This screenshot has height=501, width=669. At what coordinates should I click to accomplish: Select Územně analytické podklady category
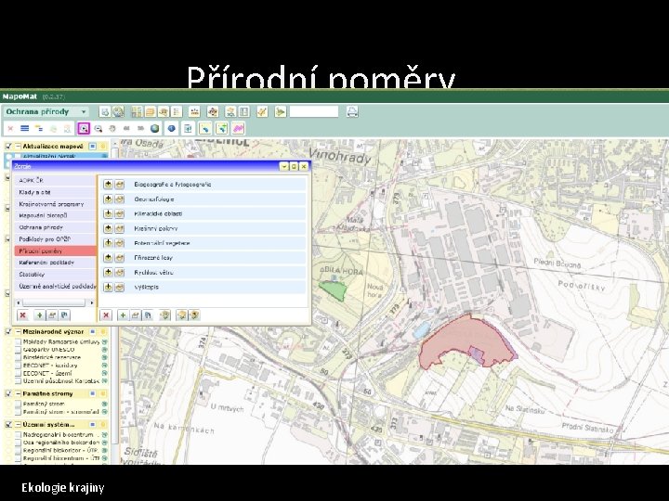[56, 287]
